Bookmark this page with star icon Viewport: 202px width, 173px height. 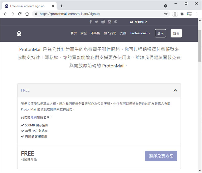coord(166,14)
